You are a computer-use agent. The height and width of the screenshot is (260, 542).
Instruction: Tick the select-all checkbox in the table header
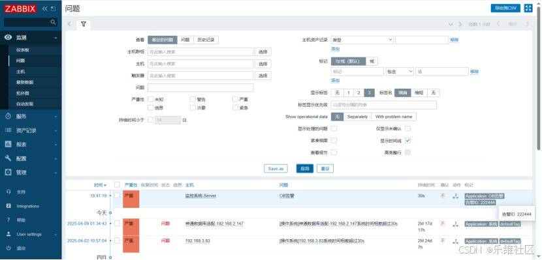[x=117, y=185]
